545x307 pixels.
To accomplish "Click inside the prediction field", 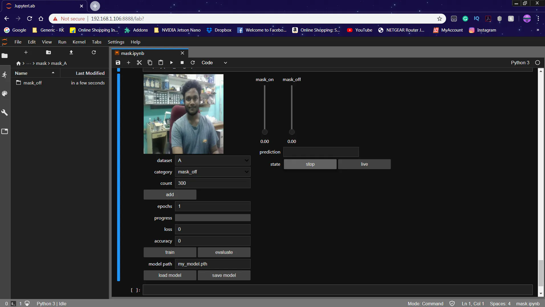I will coord(321,152).
